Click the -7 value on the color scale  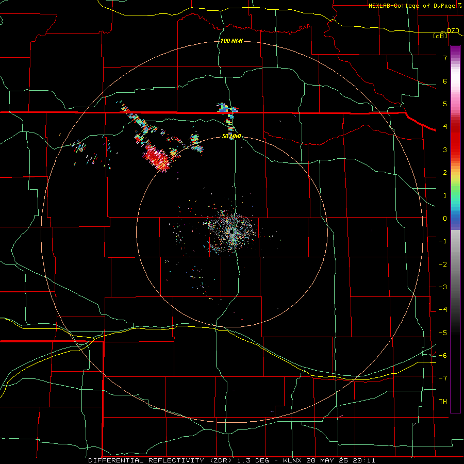coord(443,378)
